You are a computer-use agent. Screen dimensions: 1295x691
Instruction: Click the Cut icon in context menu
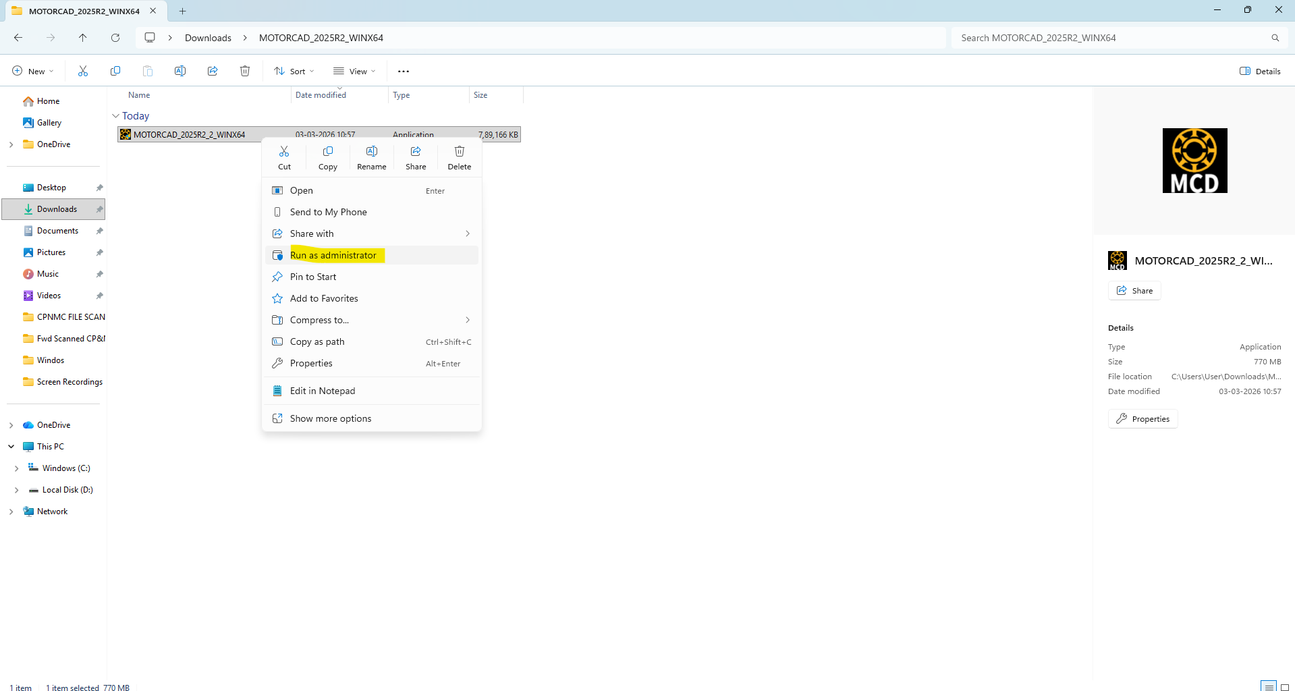[x=284, y=157]
